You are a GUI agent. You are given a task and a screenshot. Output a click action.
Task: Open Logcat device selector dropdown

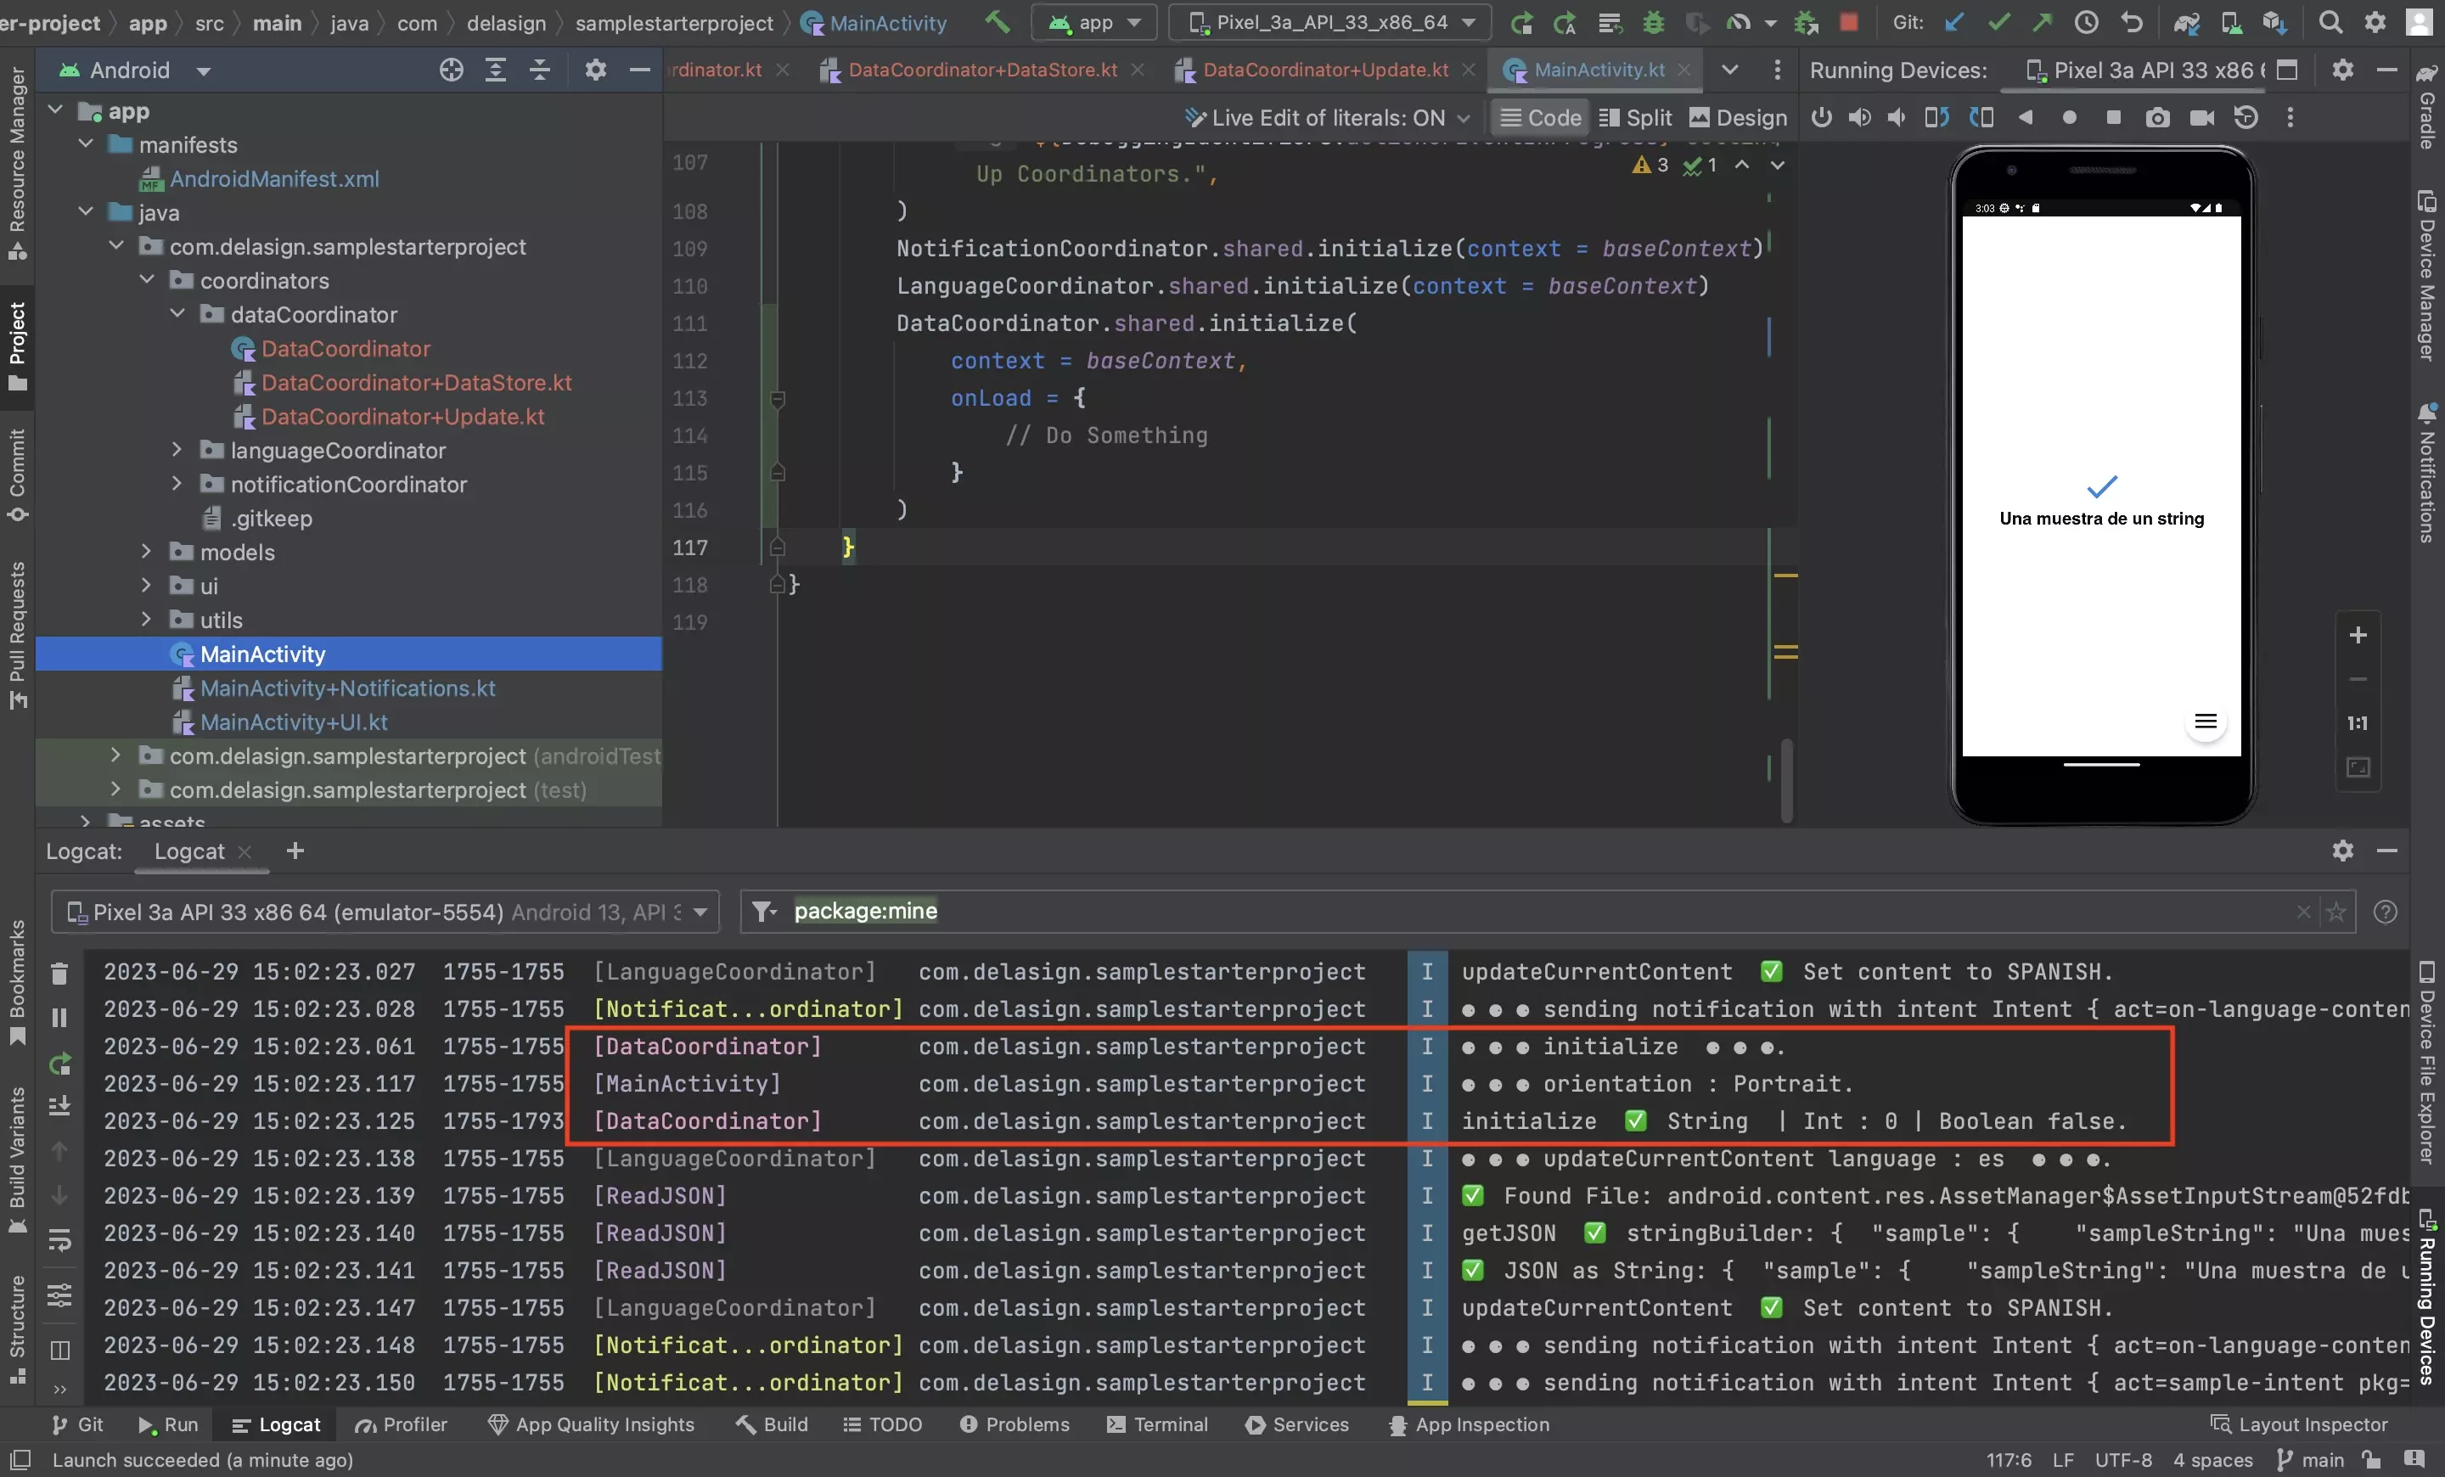[385, 912]
